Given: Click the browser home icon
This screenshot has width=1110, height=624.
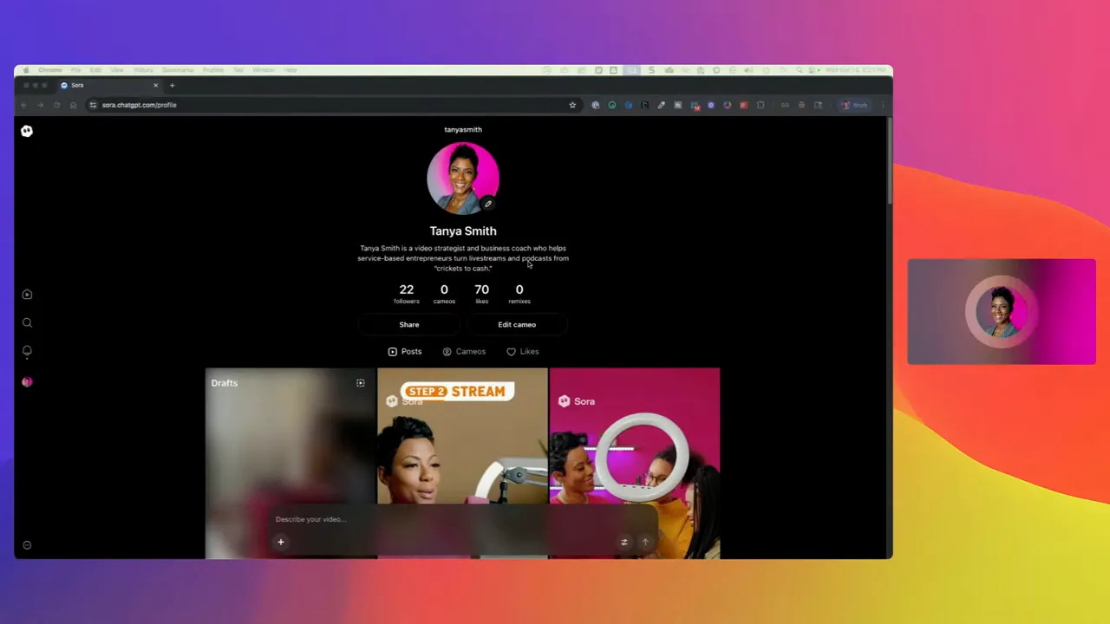Looking at the screenshot, I should (x=73, y=105).
